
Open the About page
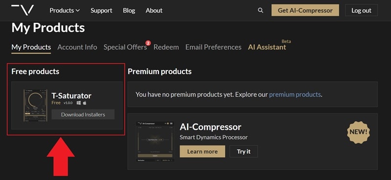(x=154, y=10)
